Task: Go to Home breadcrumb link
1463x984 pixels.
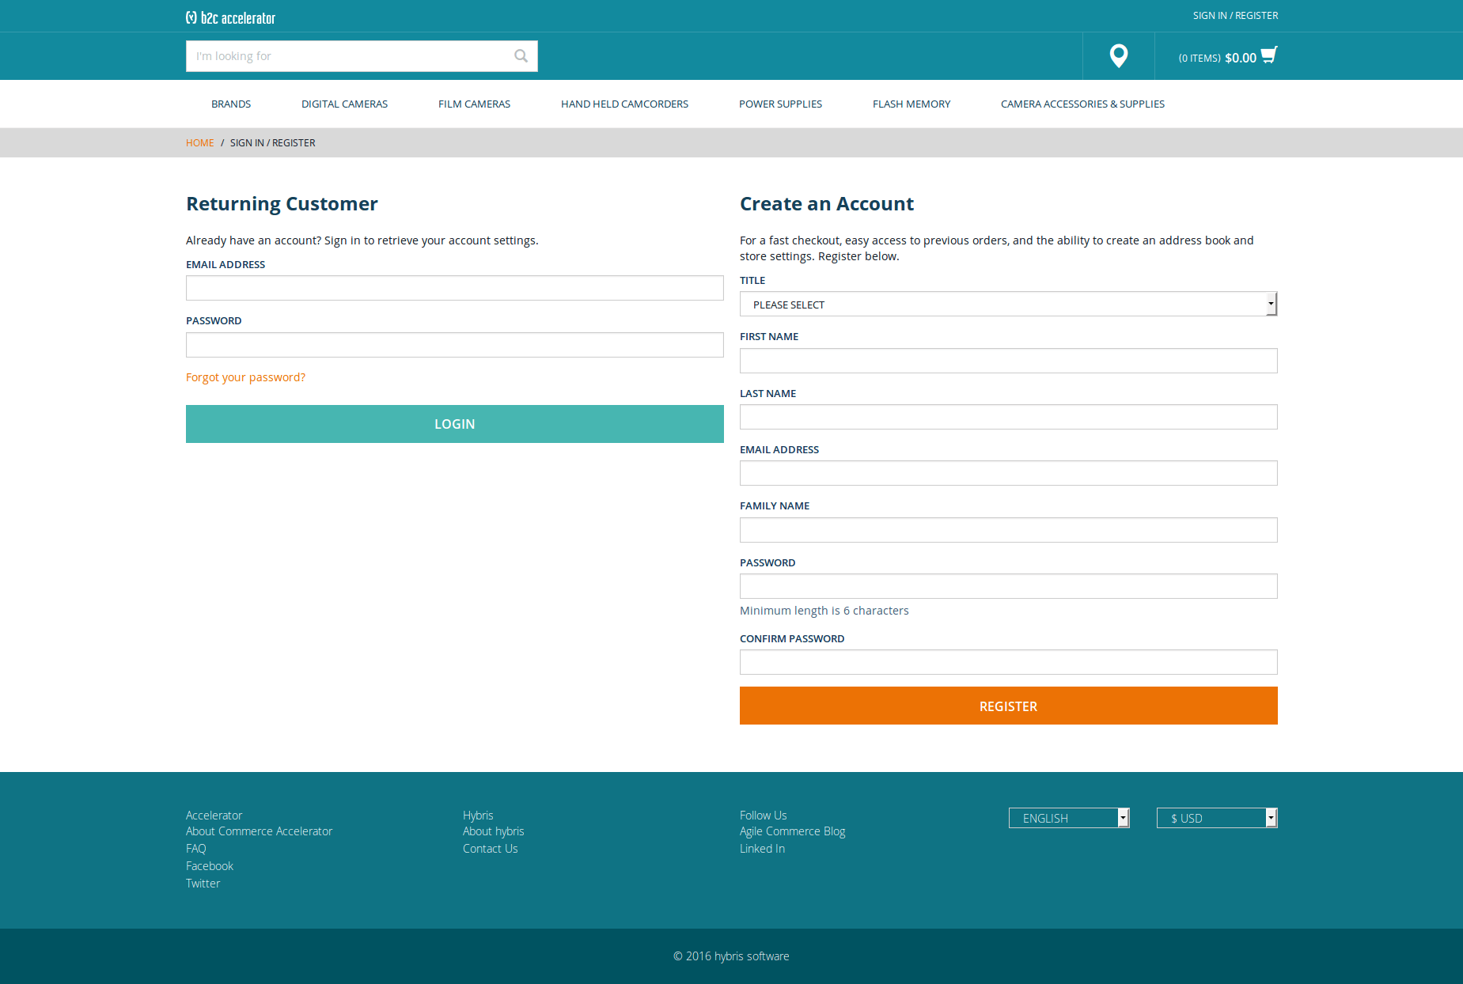Action: click(x=199, y=142)
